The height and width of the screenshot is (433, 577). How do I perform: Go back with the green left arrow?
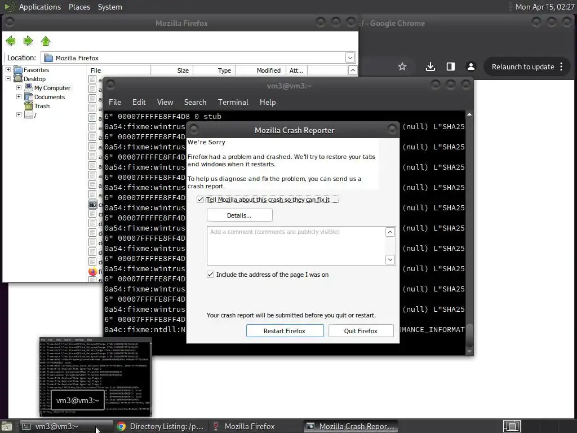click(11, 41)
